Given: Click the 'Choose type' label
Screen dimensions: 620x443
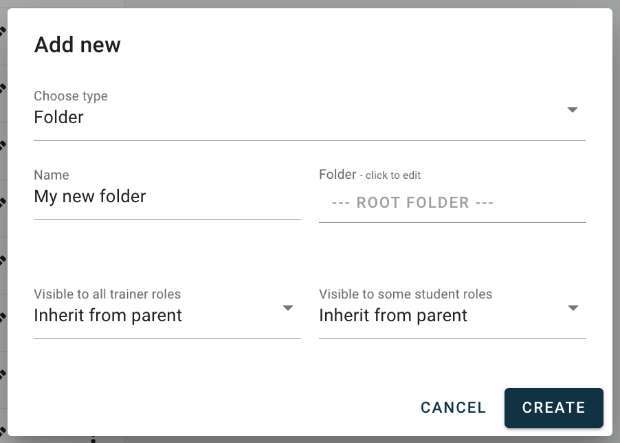Looking at the screenshot, I should point(71,96).
